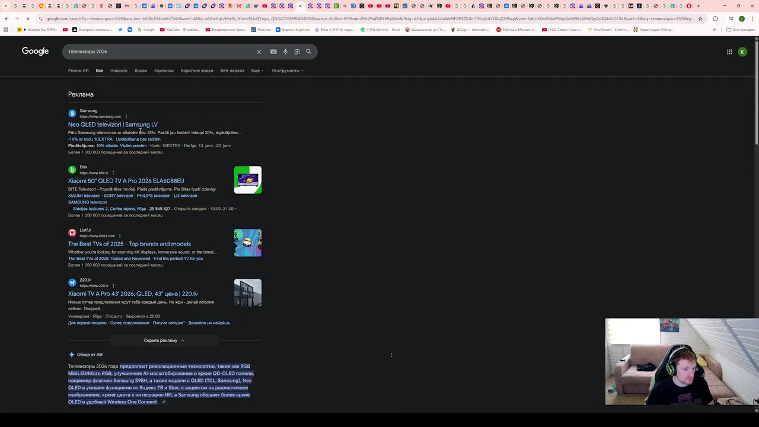Switch to the Веб-версия tab
The width and height of the screenshot is (759, 427).
tap(232, 71)
